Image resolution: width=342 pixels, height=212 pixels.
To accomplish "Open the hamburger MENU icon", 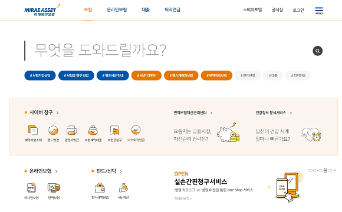I will coord(319,11).
